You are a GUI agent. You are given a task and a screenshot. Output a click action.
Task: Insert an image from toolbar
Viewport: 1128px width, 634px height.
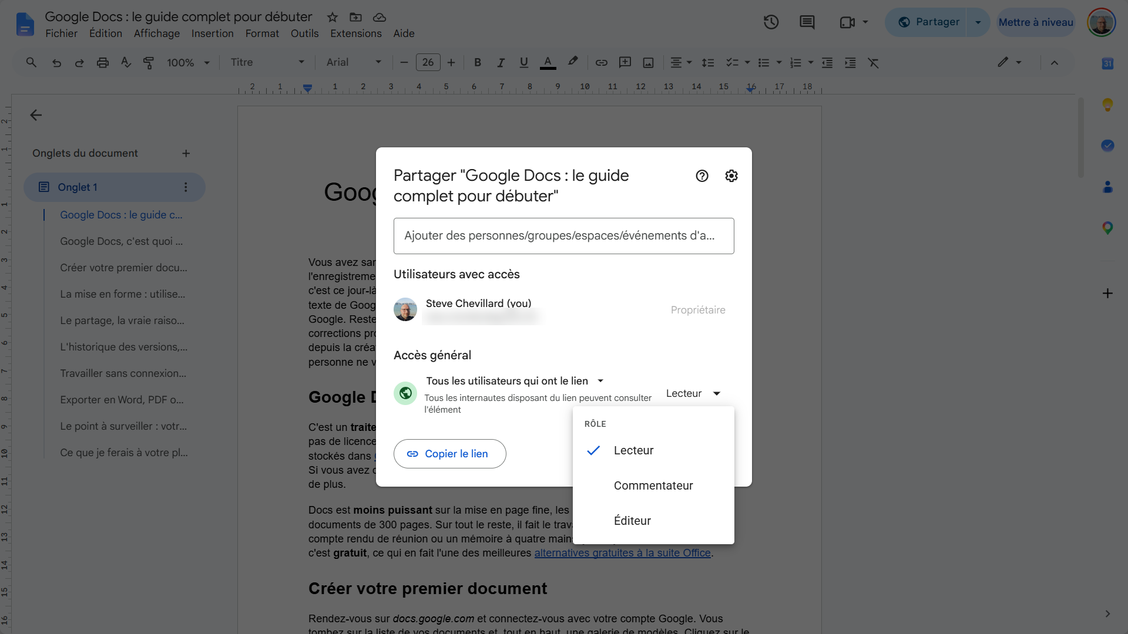[649, 62]
